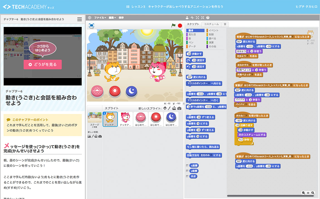The width and height of the screenshot is (320, 199).
Task: Expand the 編集 dropdown menu
Action: (x=112, y=18)
